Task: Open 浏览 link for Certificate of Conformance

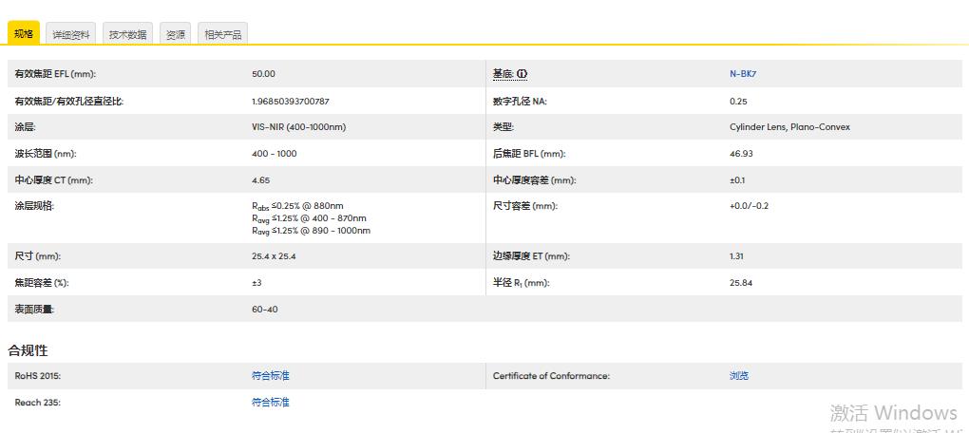Action: click(739, 376)
